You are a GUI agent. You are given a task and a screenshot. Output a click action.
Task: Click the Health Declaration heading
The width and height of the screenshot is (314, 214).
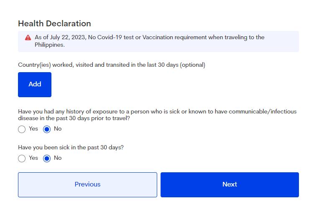(54, 24)
